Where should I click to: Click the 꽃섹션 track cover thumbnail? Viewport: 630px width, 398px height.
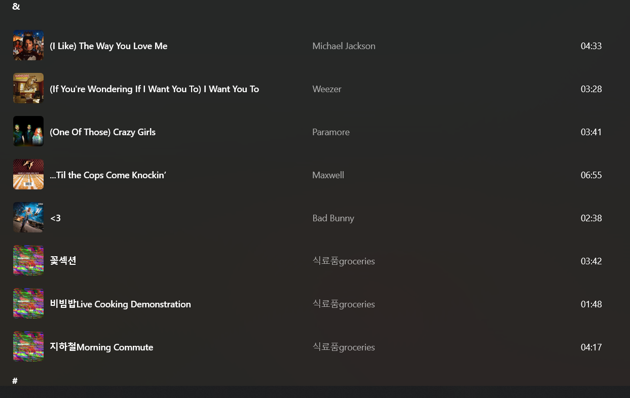pyautogui.click(x=28, y=261)
